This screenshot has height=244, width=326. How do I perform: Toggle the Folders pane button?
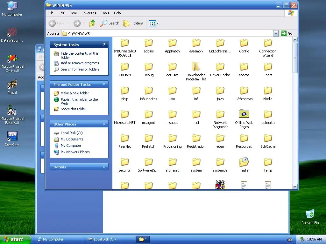[133, 23]
